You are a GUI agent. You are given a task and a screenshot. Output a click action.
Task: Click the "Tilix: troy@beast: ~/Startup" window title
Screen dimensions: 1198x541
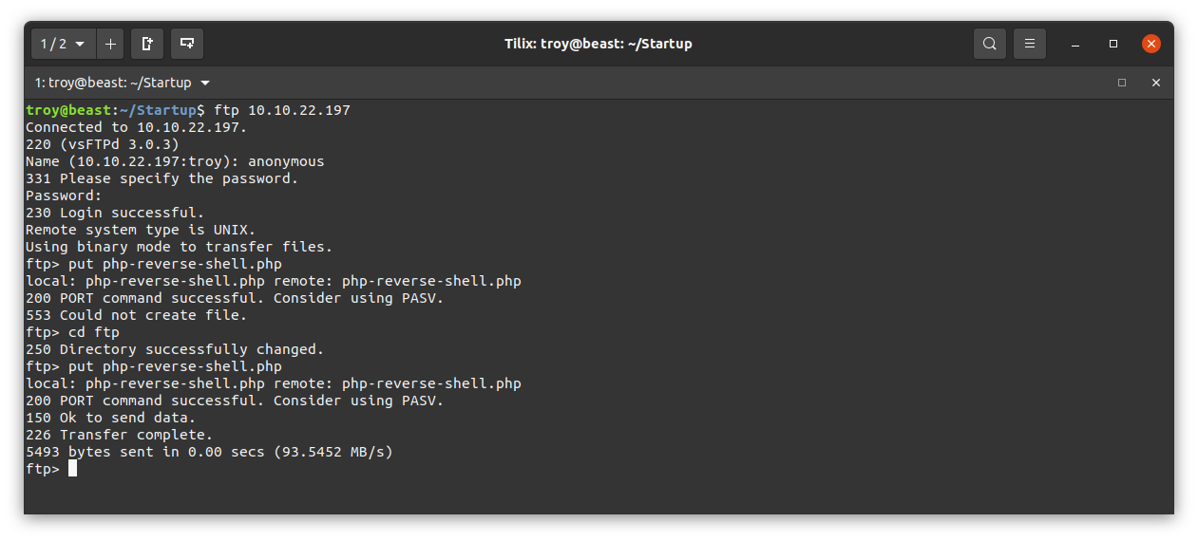coord(599,44)
